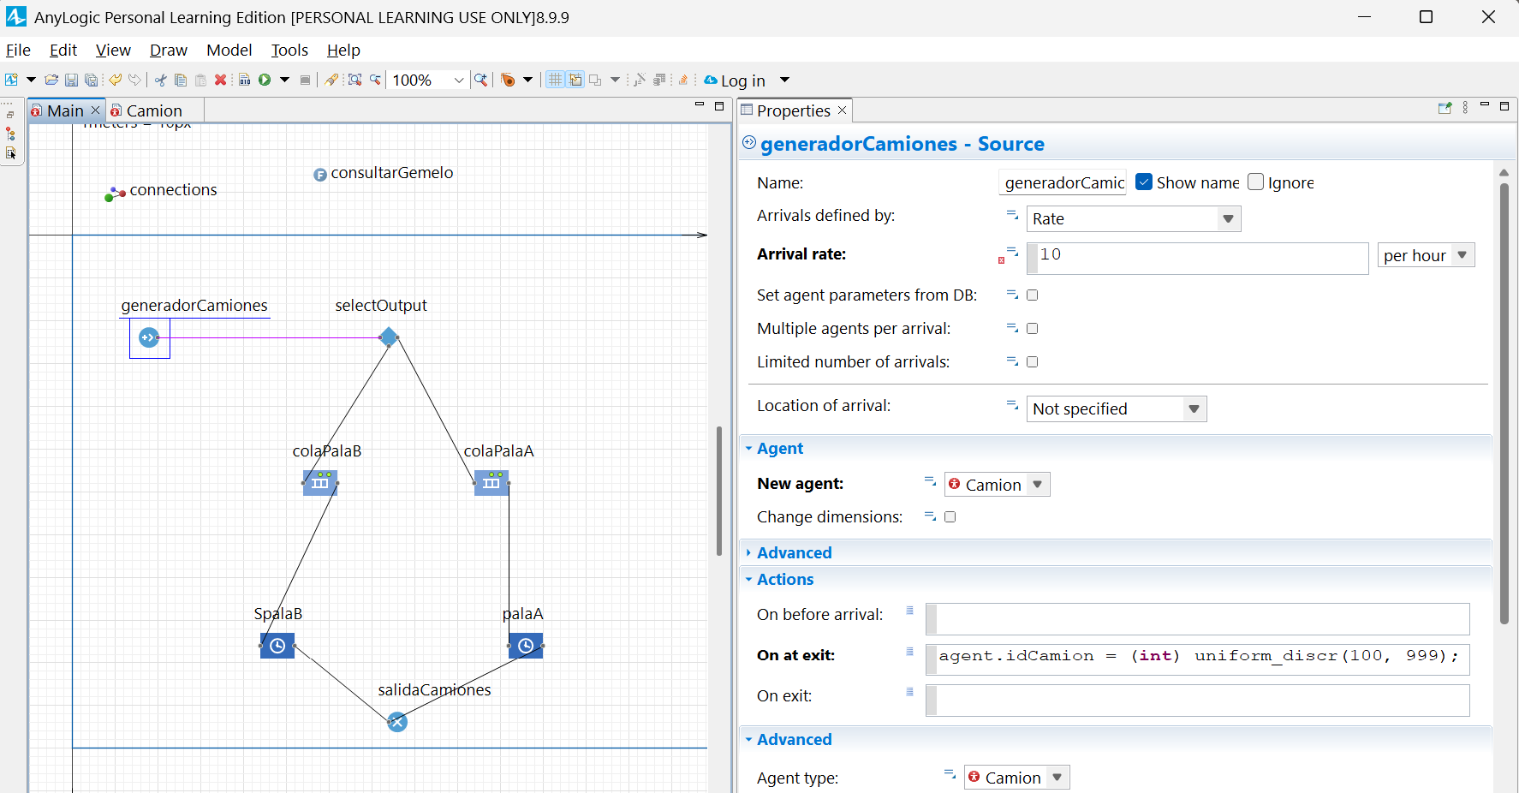Toggle the Enable grid icon
1519x793 pixels.
pos(556,80)
